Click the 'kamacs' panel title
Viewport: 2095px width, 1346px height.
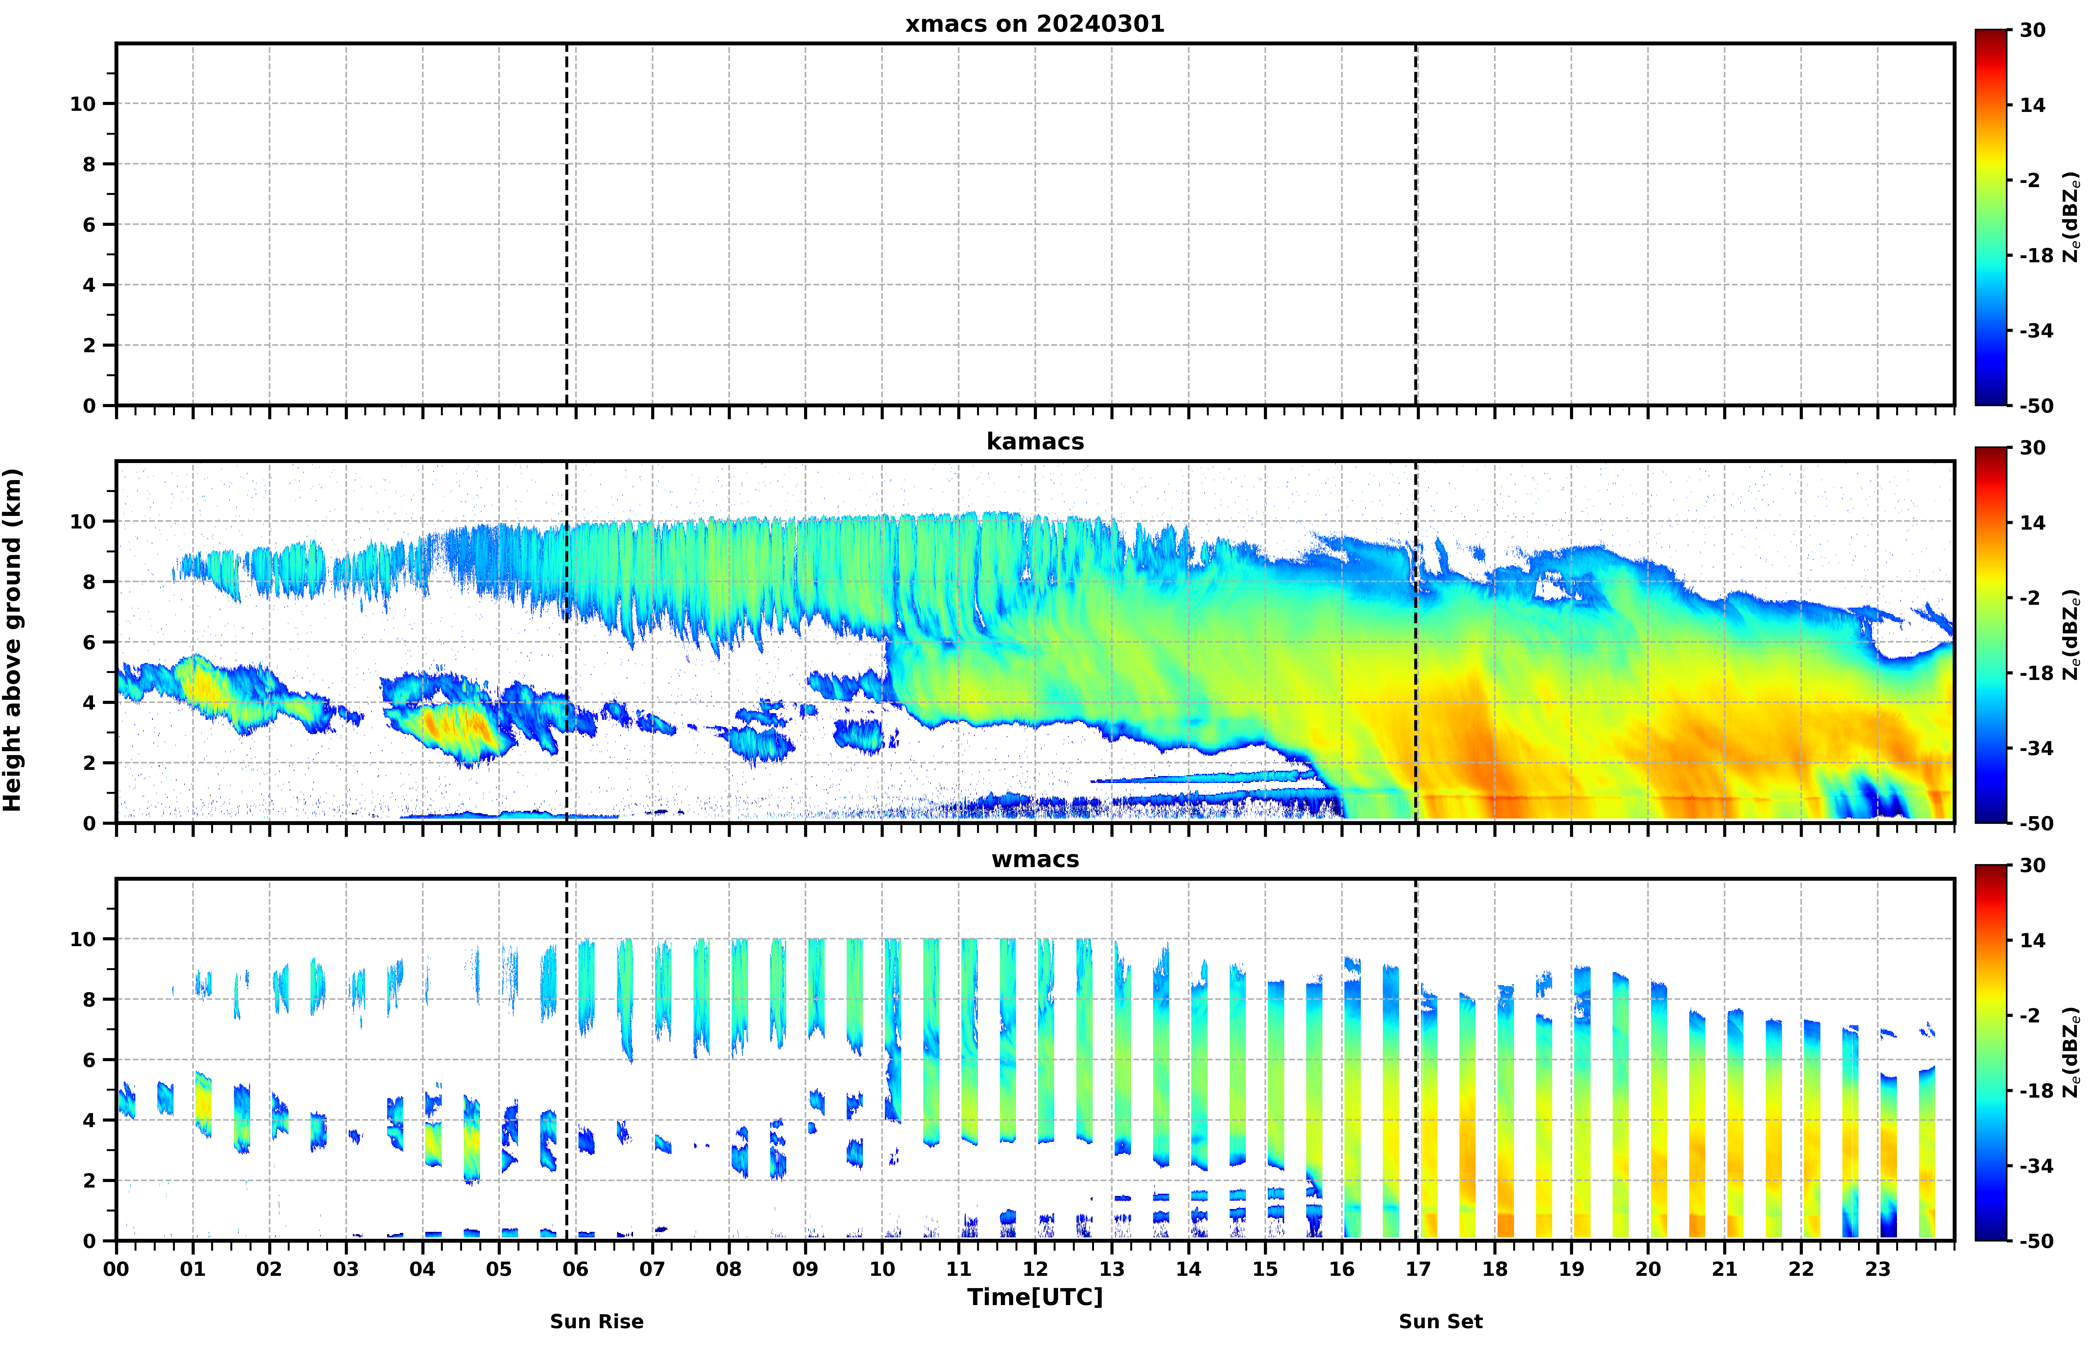(1035, 441)
